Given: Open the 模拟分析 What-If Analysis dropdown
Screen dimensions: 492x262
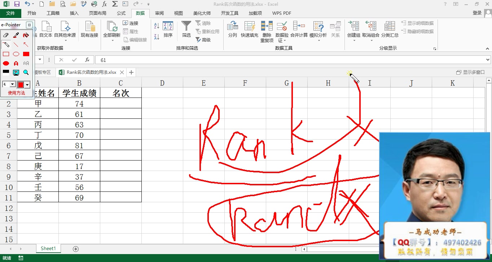Looking at the screenshot, I should pos(319,41).
